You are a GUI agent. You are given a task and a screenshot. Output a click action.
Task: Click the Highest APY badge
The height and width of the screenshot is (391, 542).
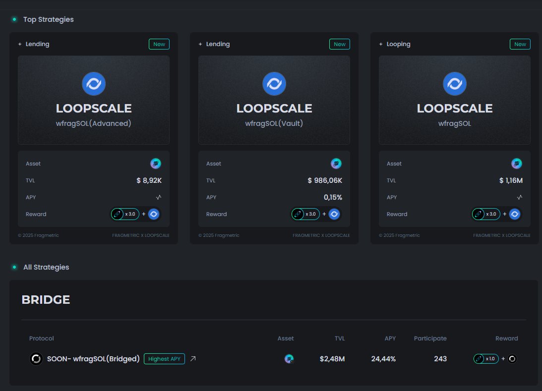point(164,358)
